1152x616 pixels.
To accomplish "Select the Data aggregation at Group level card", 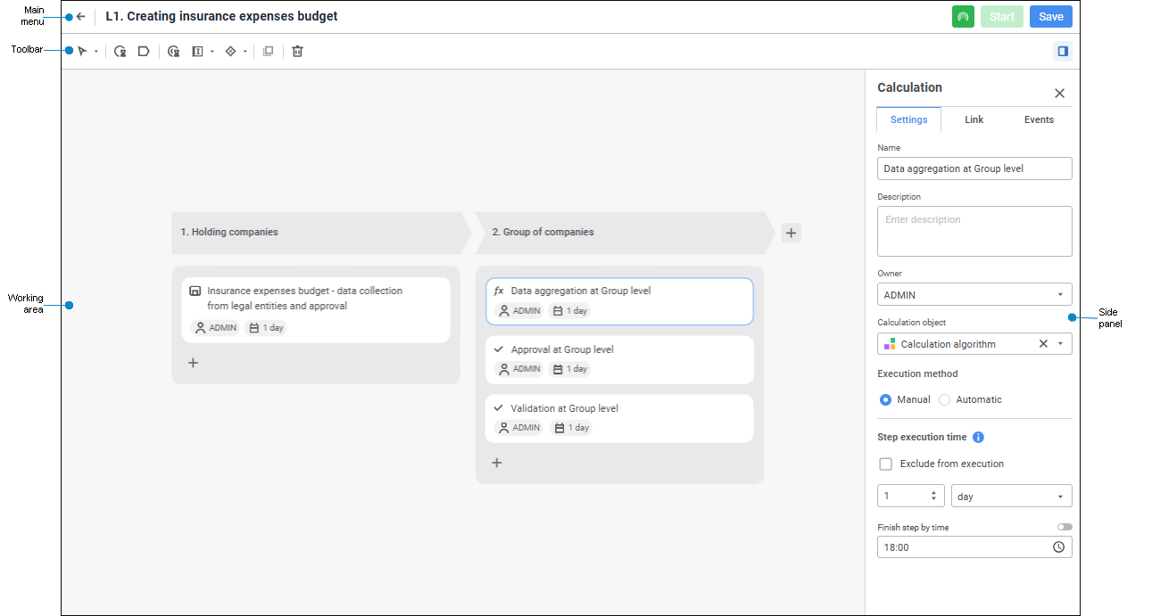I will [619, 300].
